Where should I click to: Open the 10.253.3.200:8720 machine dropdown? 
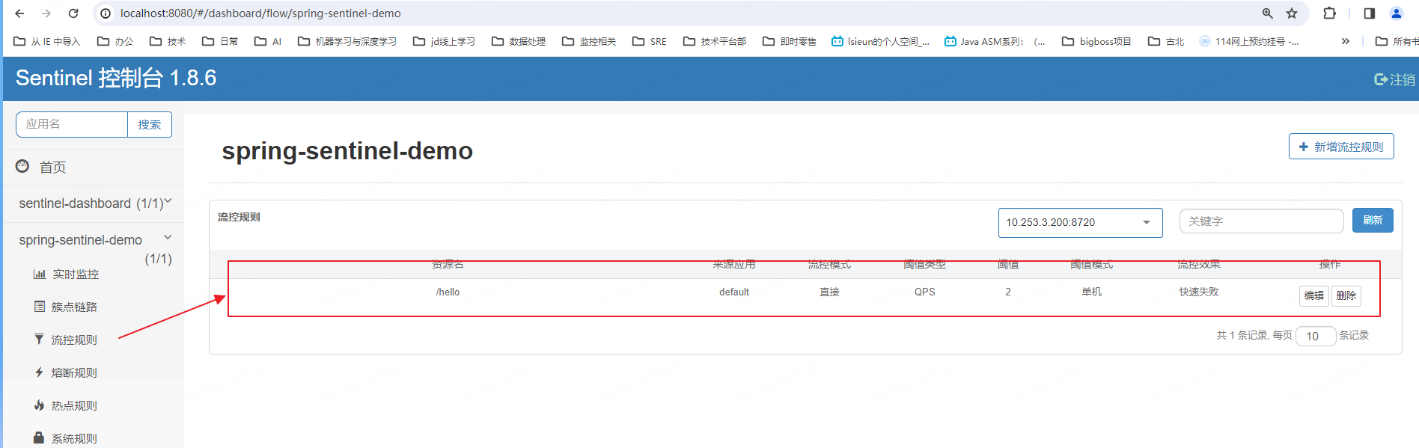tap(1080, 223)
